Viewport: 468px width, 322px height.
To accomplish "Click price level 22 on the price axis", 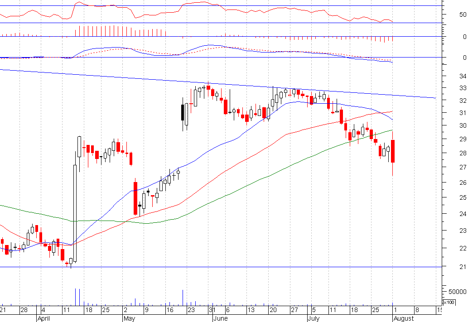I will 463,248.
